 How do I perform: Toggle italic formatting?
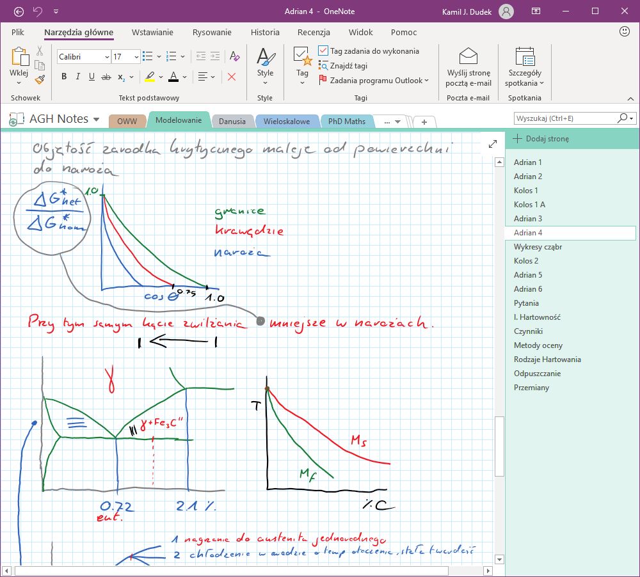77,76
